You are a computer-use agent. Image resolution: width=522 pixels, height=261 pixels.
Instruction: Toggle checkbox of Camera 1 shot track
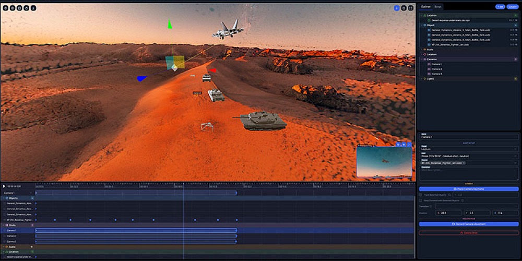[x=5, y=230]
